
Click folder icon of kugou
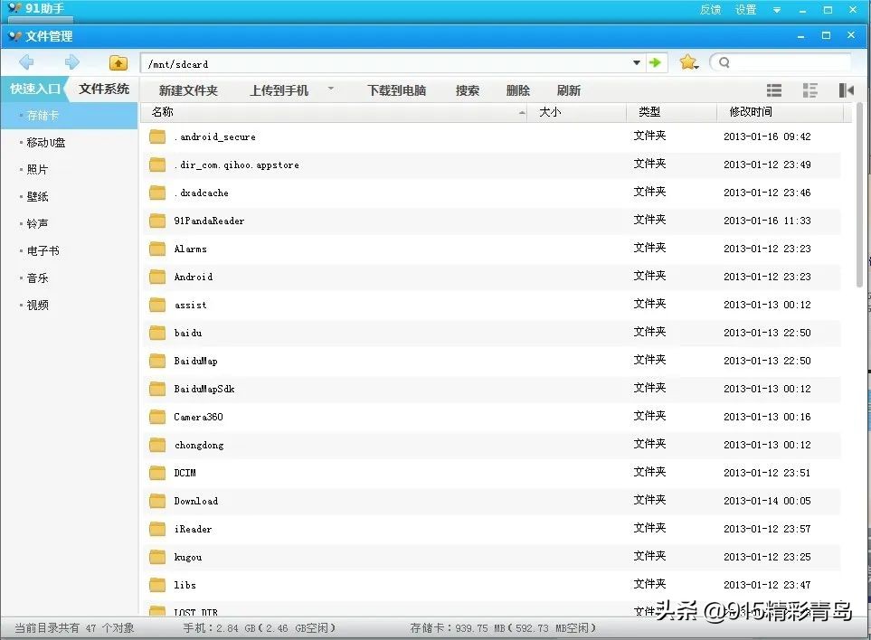[x=157, y=557]
